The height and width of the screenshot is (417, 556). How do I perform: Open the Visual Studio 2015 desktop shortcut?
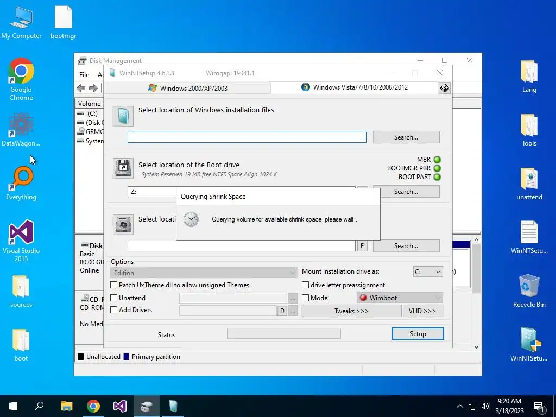(21, 241)
